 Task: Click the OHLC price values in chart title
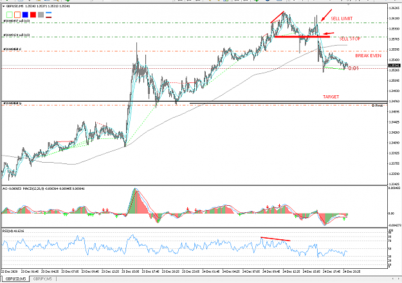(x=48, y=6)
